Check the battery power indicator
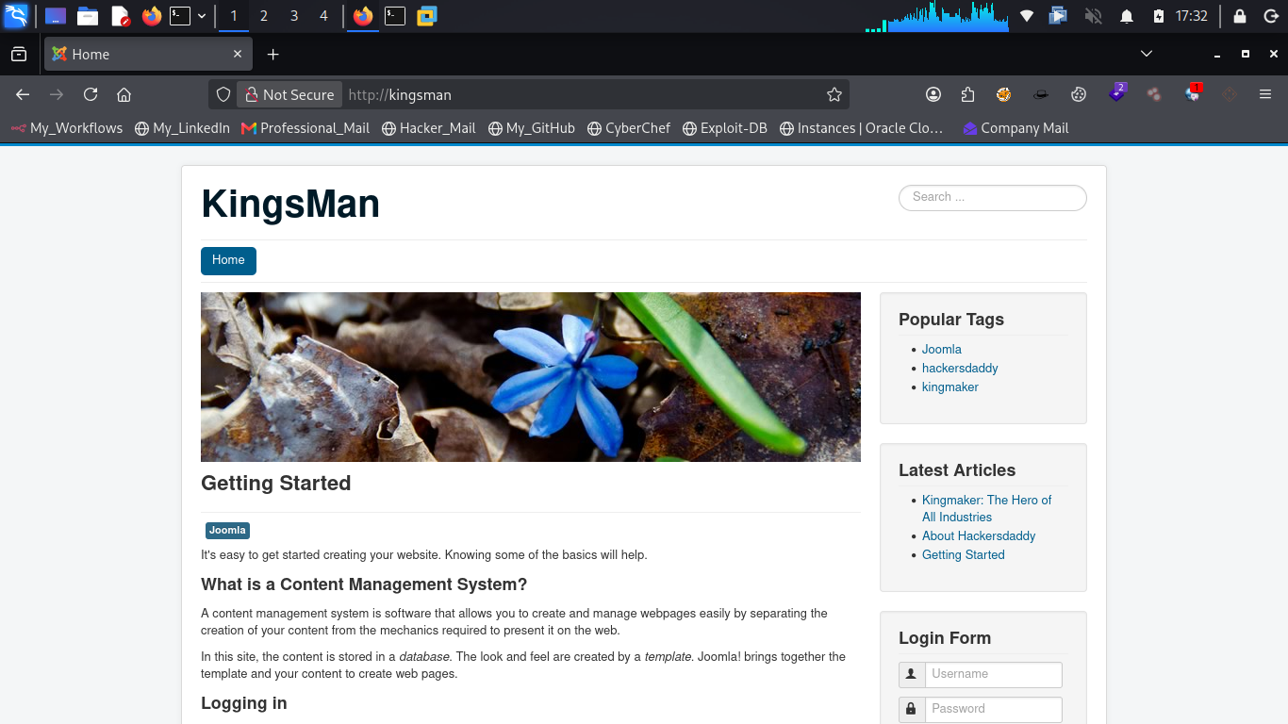 click(1159, 16)
